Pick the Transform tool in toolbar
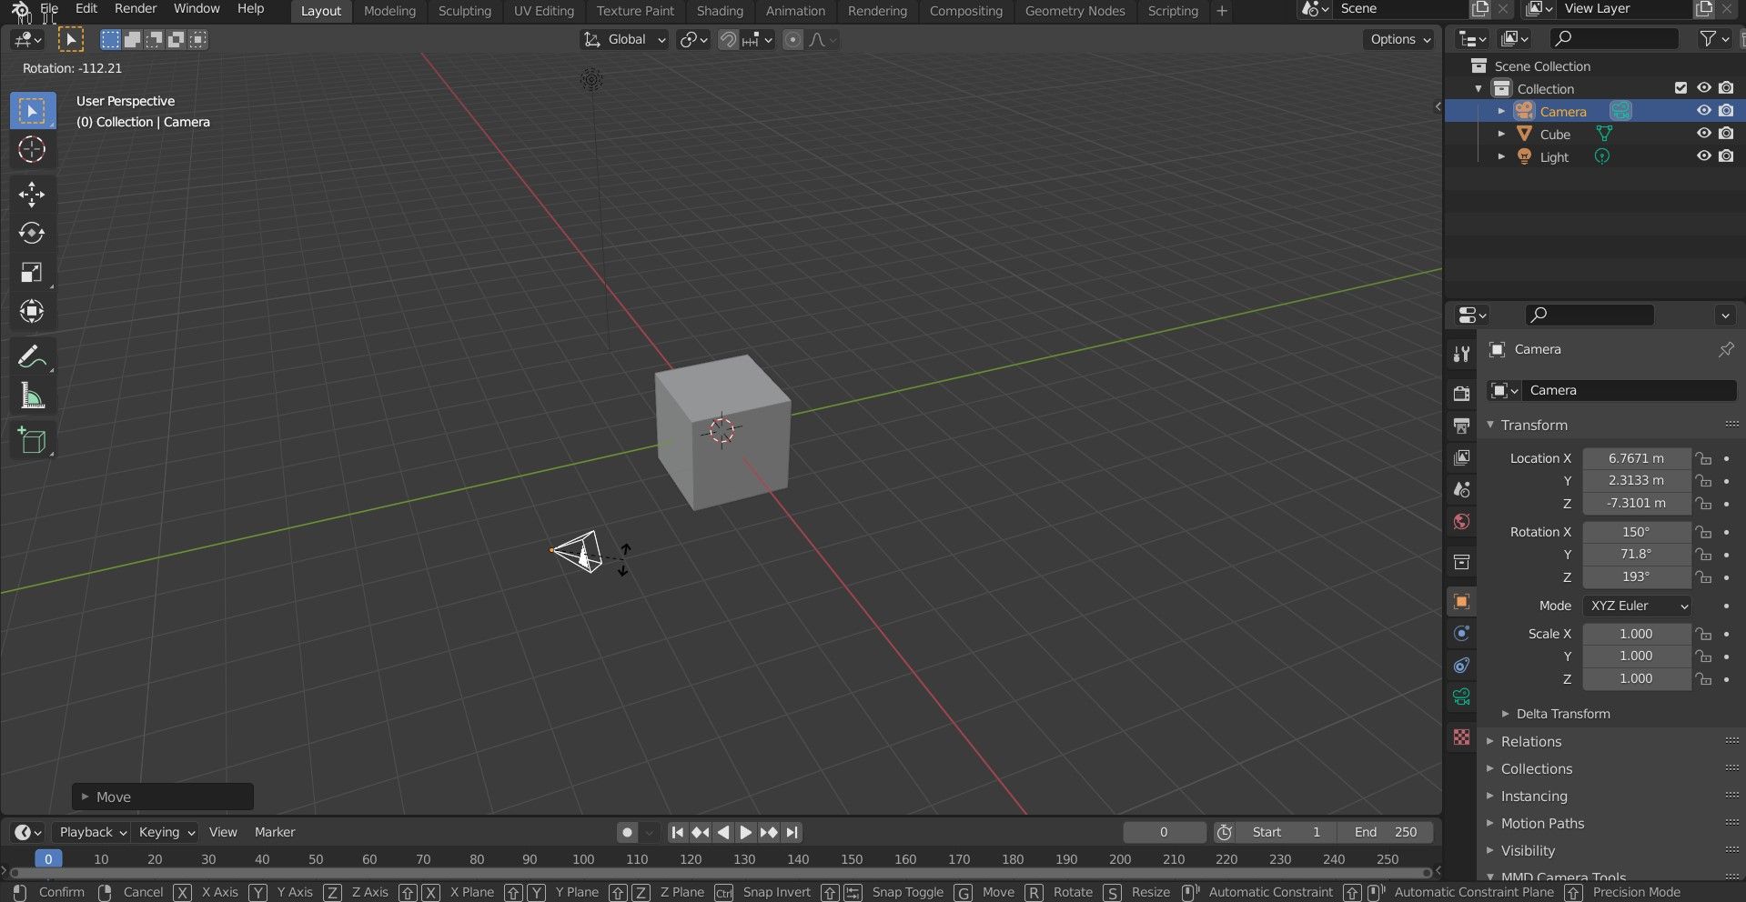 click(x=32, y=312)
